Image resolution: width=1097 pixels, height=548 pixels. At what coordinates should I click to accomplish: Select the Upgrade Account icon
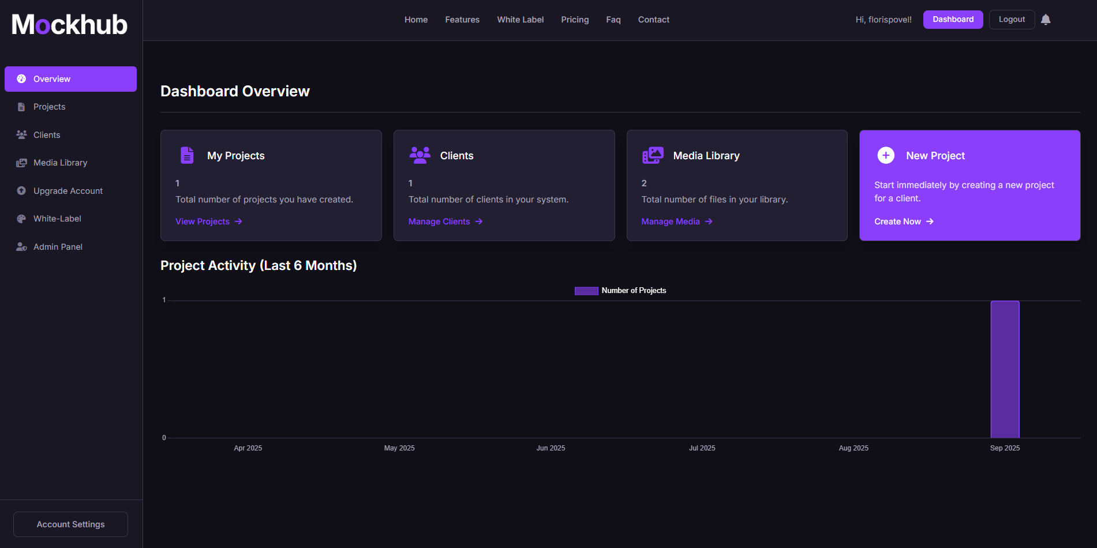(x=21, y=190)
